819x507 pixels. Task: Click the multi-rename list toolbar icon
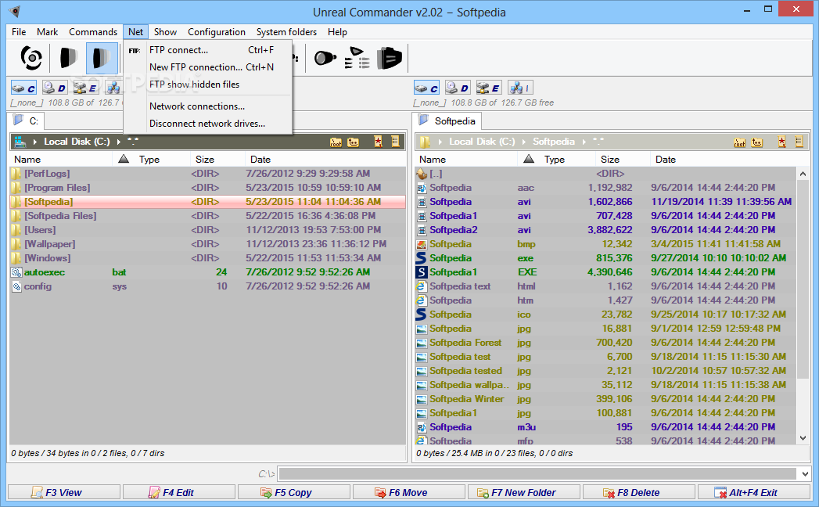pyautogui.click(x=357, y=57)
